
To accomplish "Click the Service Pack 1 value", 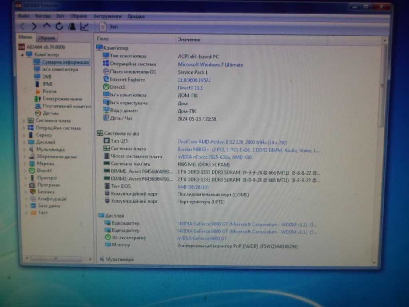I will point(193,72).
